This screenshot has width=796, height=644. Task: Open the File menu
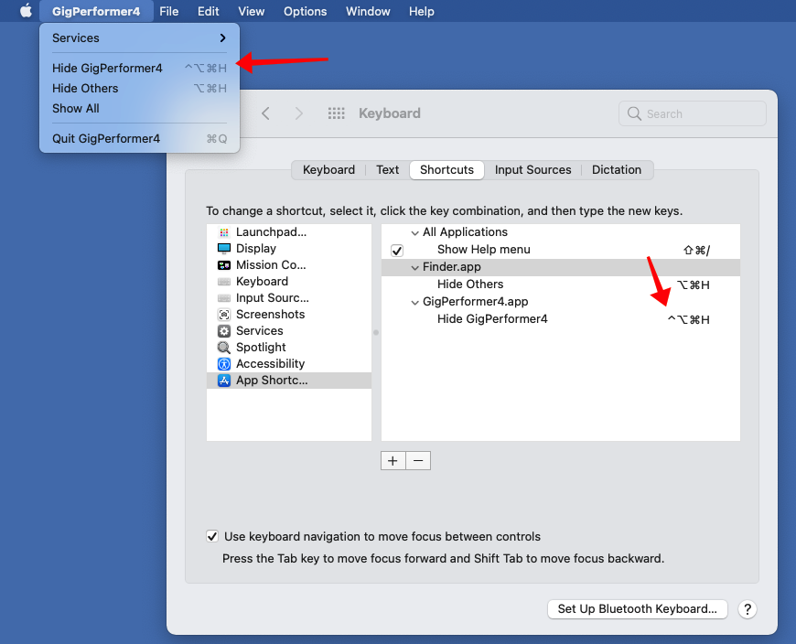[x=169, y=11]
